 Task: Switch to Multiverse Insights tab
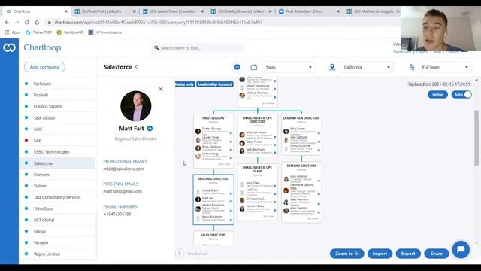(373, 11)
